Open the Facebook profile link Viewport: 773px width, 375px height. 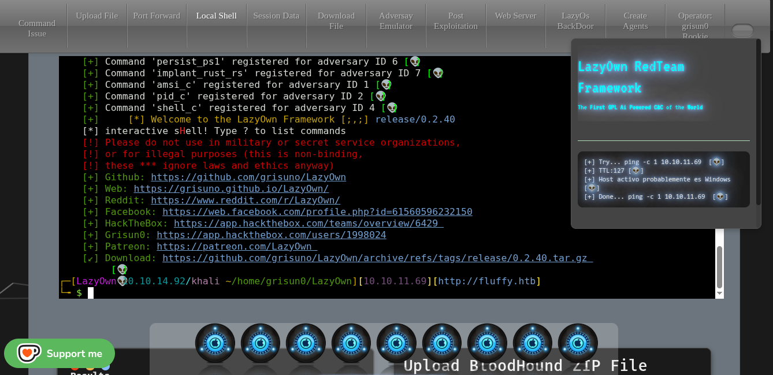pos(317,211)
